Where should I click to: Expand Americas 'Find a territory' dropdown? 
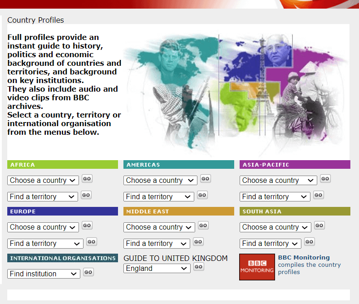tap(158, 197)
